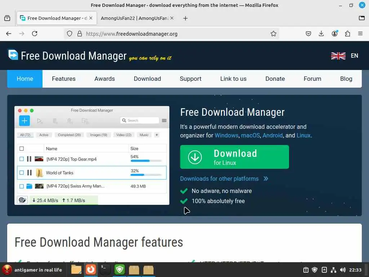369x277 pixels.
Task: Bookmark this page with the star icon
Action: click(x=273, y=34)
